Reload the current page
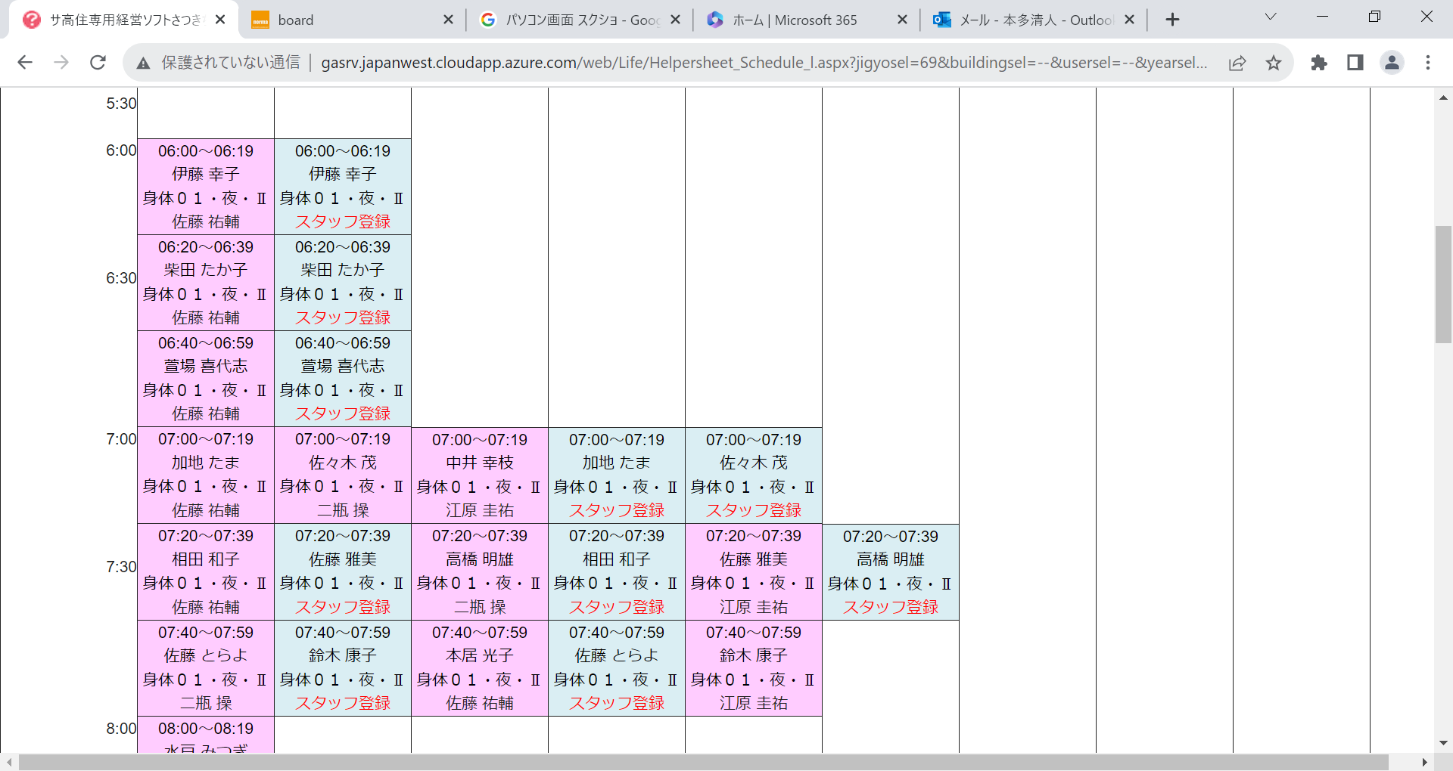This screenshot has width=1453, height=771. click(x=98, y=63)
